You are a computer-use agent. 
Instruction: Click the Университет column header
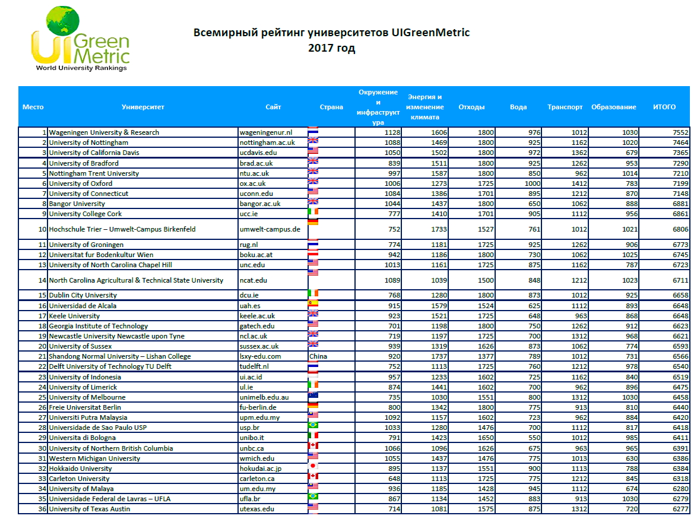click(x=142, y=107)
